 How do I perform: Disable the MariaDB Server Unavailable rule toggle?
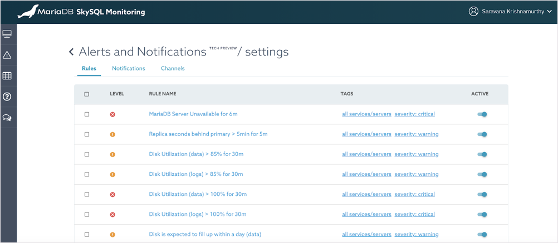[x=482, y=114]
